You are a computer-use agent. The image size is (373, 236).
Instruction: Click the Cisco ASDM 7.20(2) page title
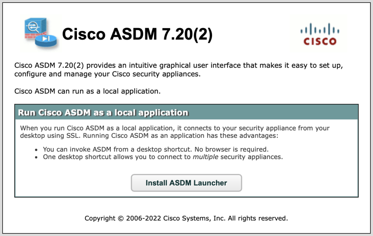click(138, 34)
